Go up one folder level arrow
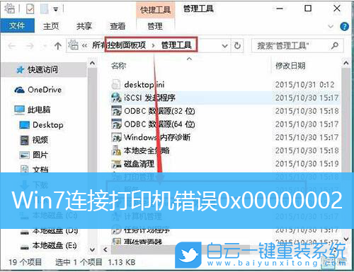The image size is (354, 272). 58,46
